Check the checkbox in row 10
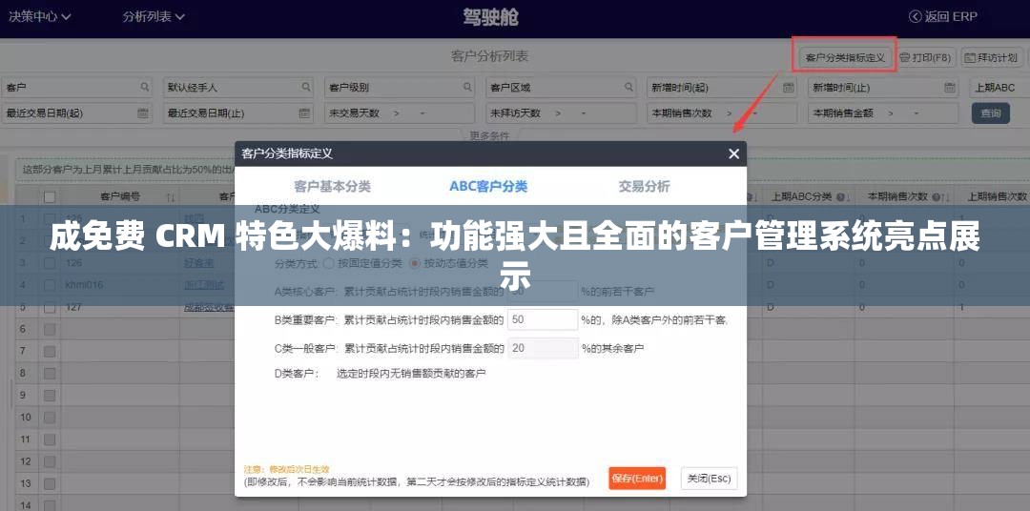The width and height of the screenshot is (1030, 511). tap(50, 417)
